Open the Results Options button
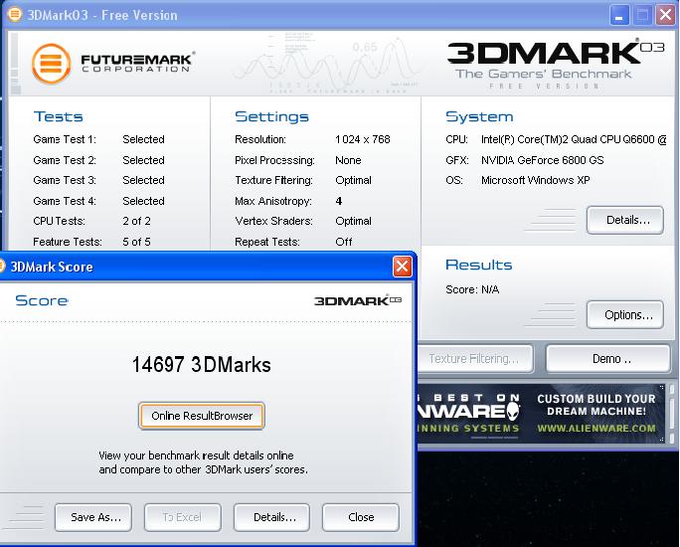Viewport: 680px width, 547px height. pyautogui.click(x=625, y=314)
